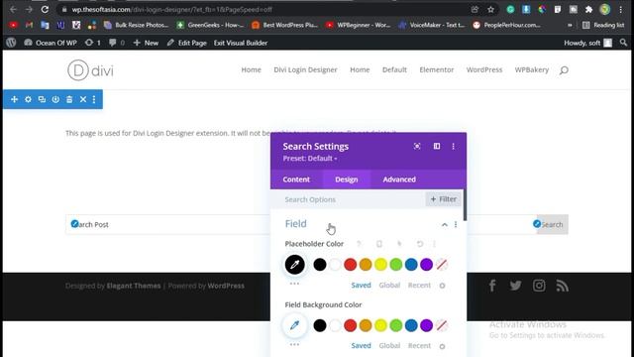Viewport: 634px width, 357px height.
Task: Open Elementor navigation menu link
Action: tap(437, 69)
